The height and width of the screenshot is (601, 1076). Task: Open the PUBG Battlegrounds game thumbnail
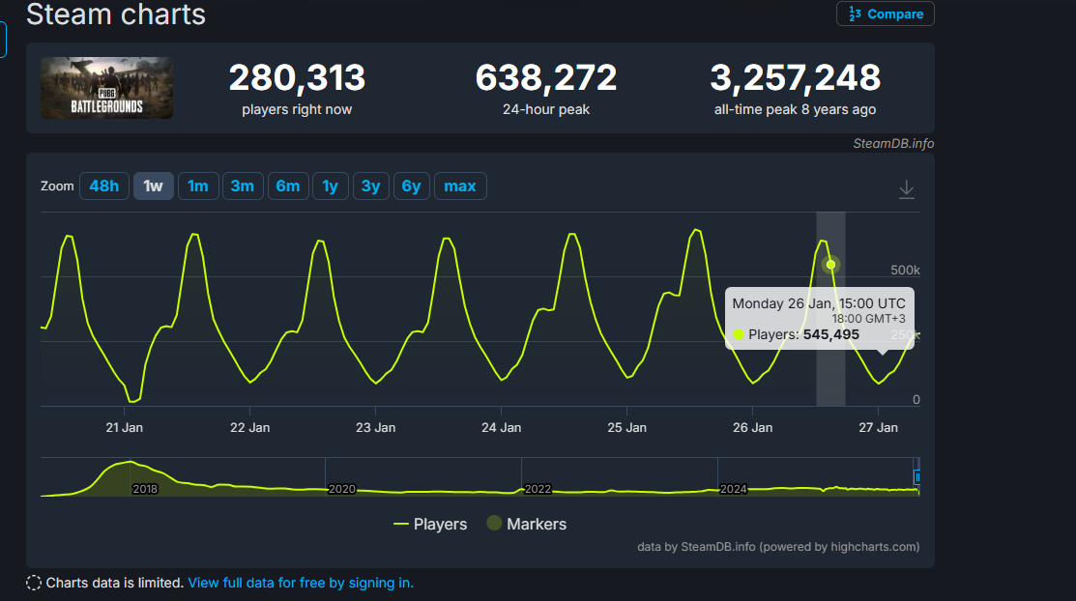[106, 88]
